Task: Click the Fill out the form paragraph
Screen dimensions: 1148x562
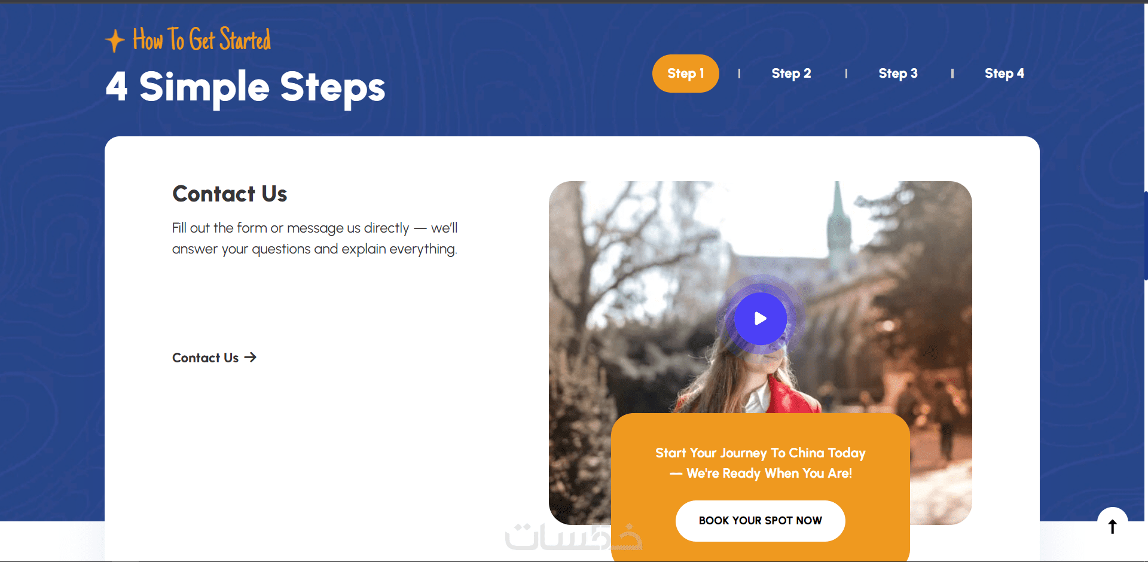Action: point(315,239)
